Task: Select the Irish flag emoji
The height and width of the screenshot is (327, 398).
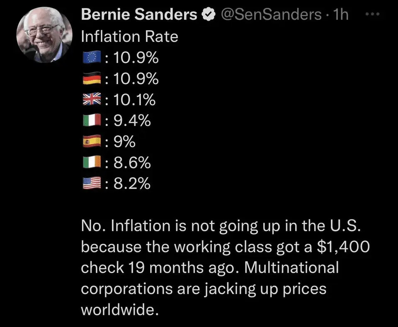Action: (x=92, y=163)
